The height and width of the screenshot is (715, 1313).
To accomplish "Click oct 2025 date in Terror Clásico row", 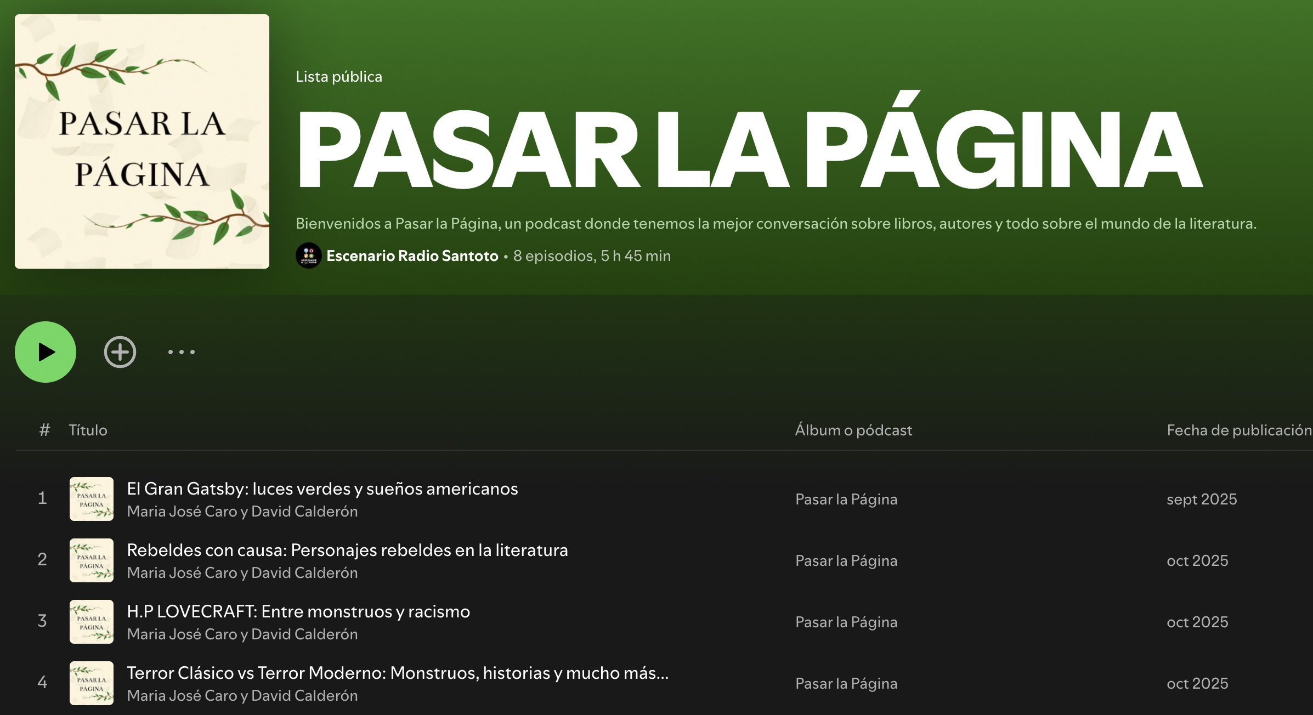I will 1197,684.
